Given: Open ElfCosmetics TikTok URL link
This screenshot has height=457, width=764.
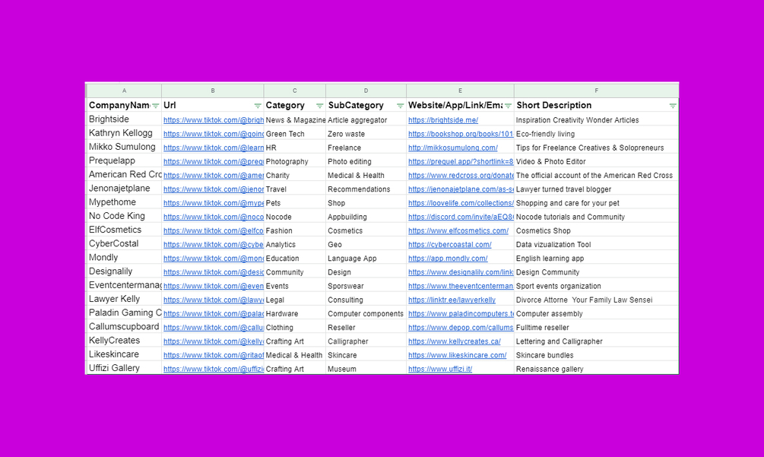Looking at the screenshot, I should [214, 230].
